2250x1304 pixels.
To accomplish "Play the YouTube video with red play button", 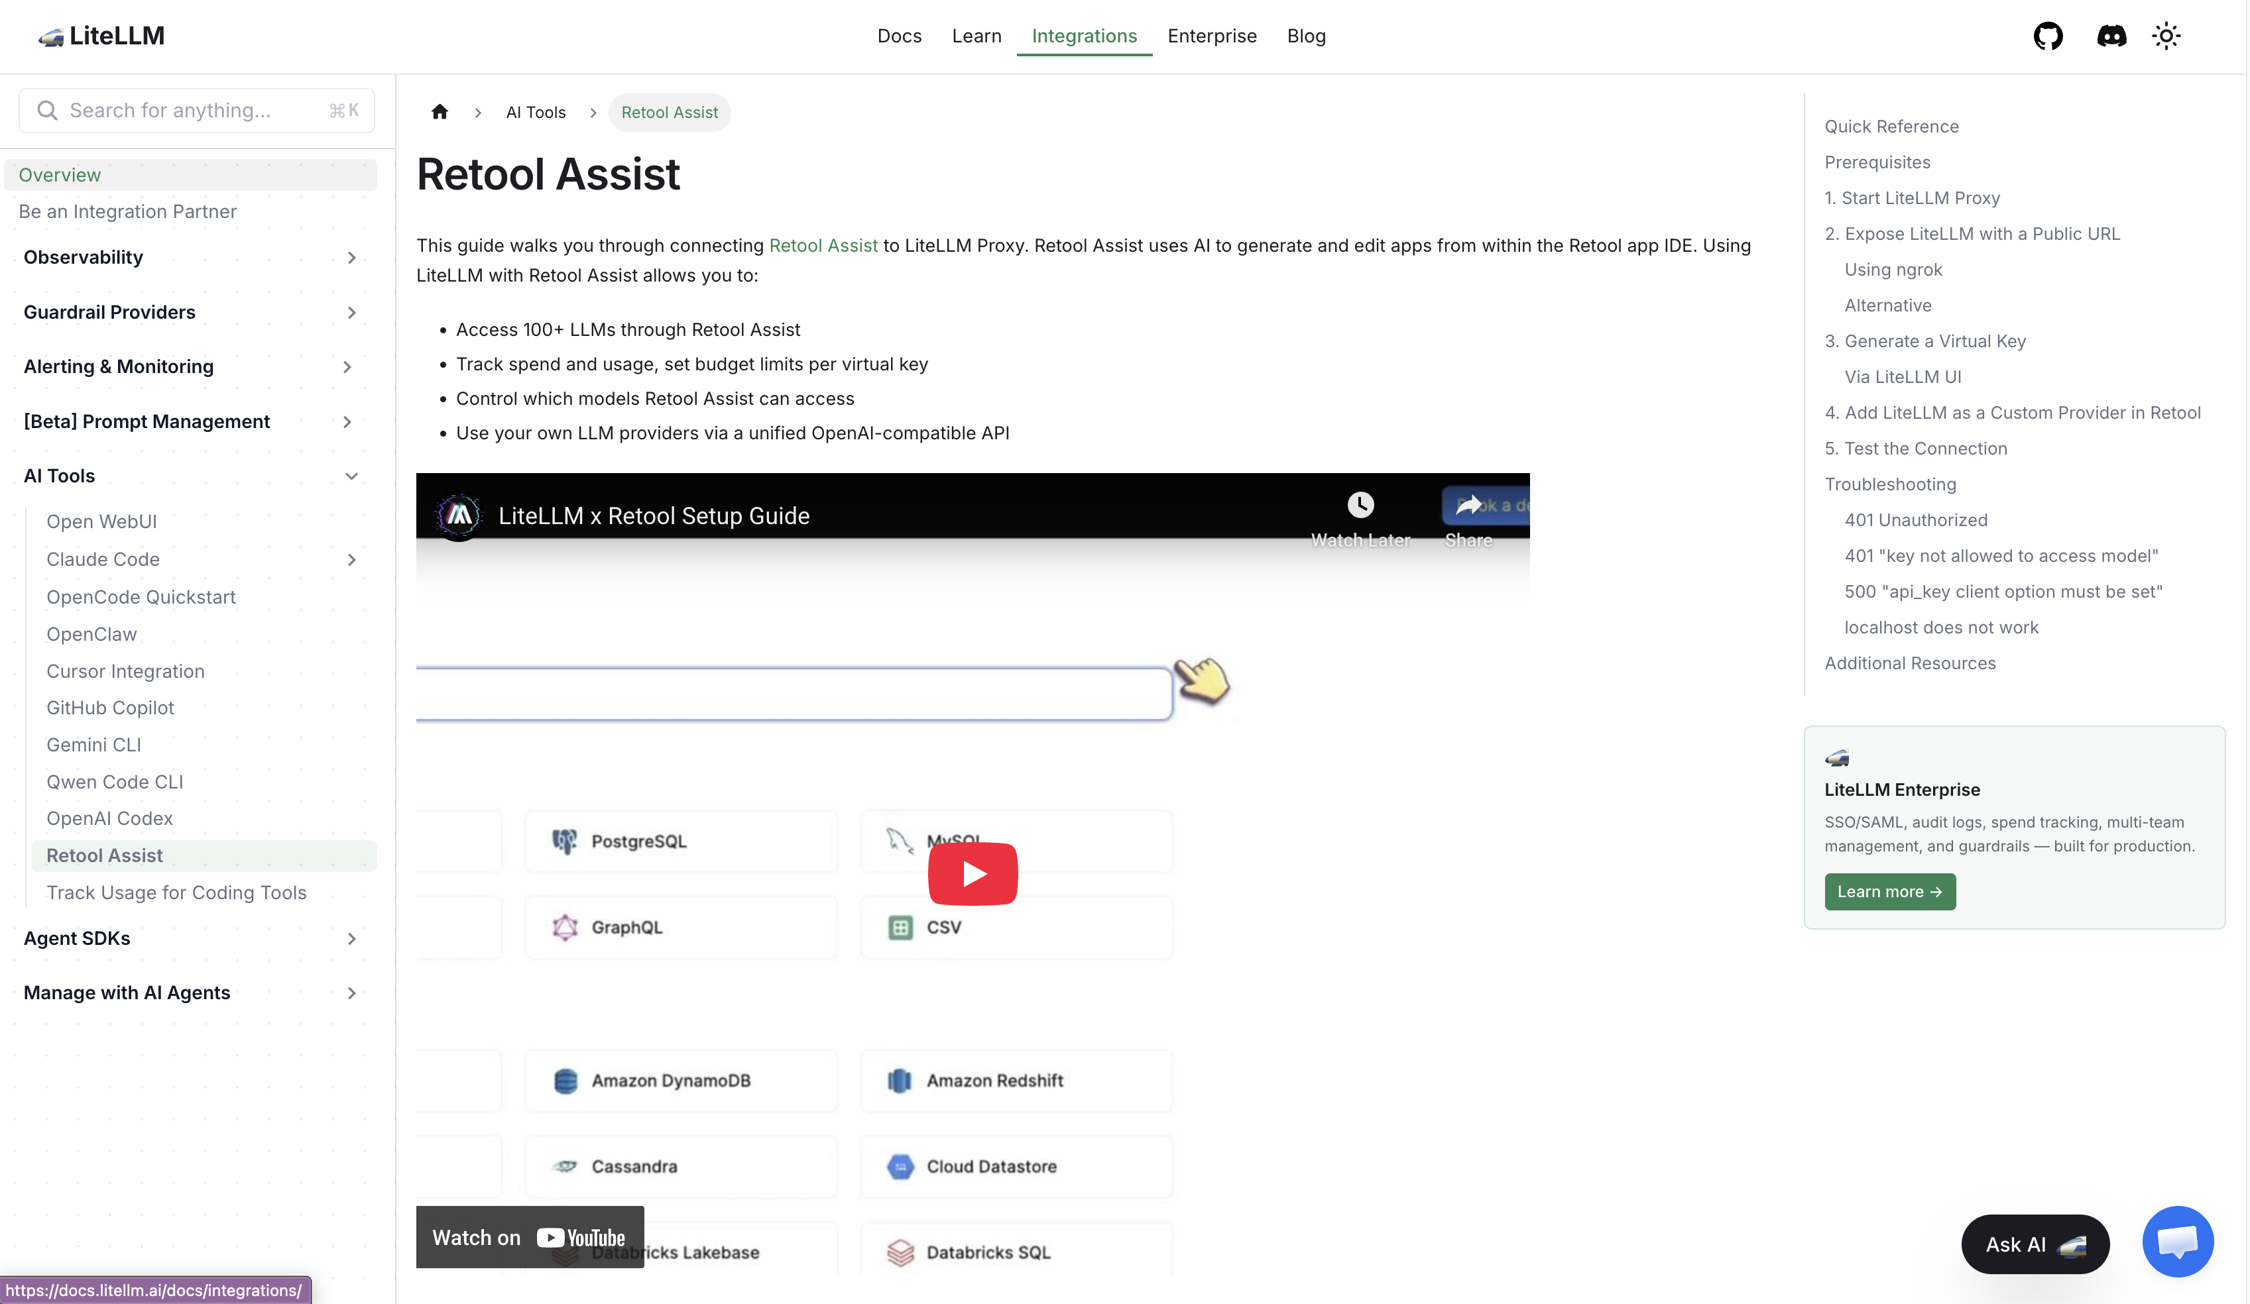I will coord(973,873).
